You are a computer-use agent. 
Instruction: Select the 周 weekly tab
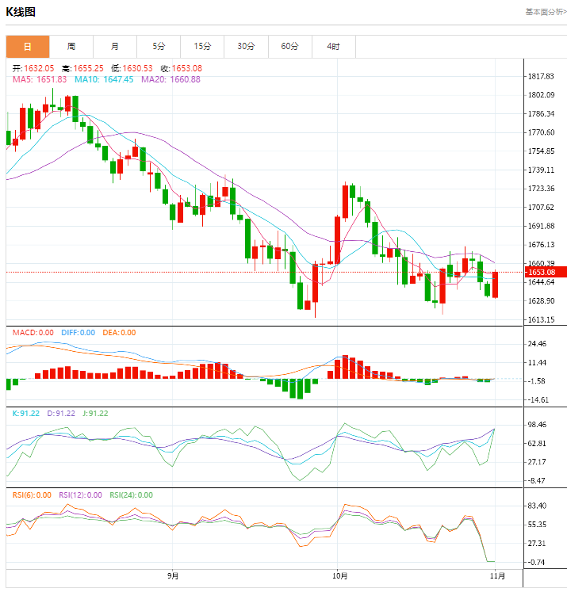(x=71, y=47)
